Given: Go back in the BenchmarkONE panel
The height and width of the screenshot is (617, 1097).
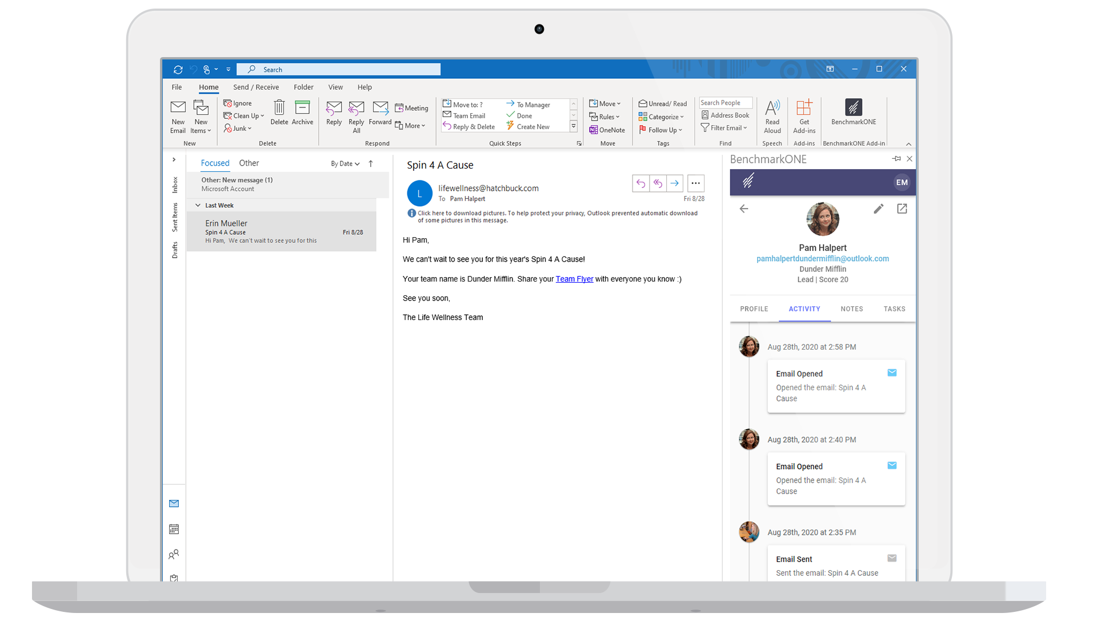Looking at the screenshot, I should (743, 209).
